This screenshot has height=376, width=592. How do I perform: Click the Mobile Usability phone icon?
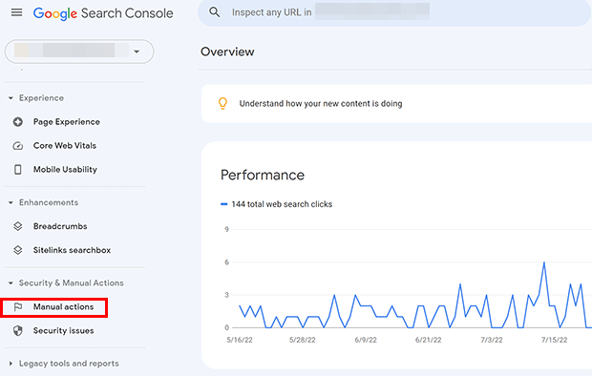tap(18, 170)
